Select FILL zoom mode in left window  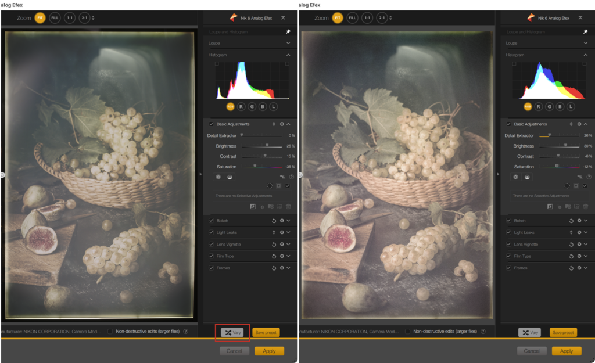coord(55,18)
